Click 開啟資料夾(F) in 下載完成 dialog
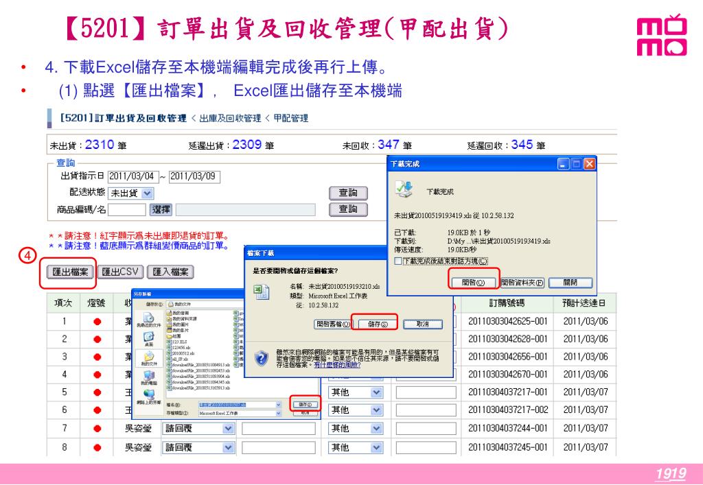Image resolution: width=703 pixels, height=485 pixels. [x=522, y=283]
